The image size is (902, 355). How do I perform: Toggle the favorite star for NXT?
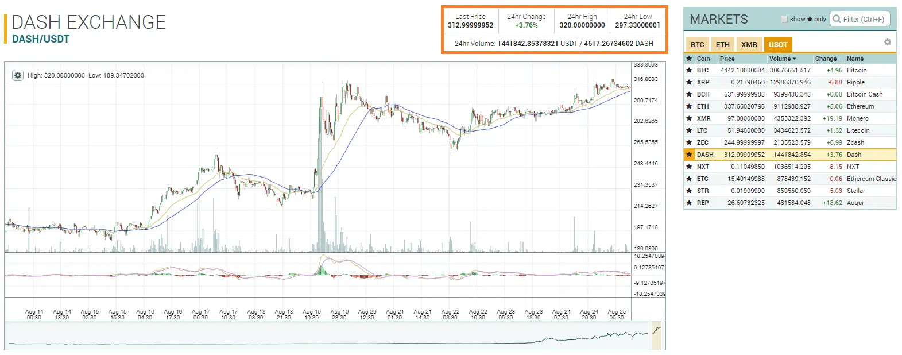689,167
